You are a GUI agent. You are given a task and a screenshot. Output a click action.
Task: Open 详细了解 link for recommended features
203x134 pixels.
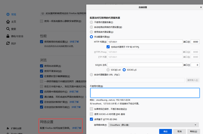coord(76,107)
